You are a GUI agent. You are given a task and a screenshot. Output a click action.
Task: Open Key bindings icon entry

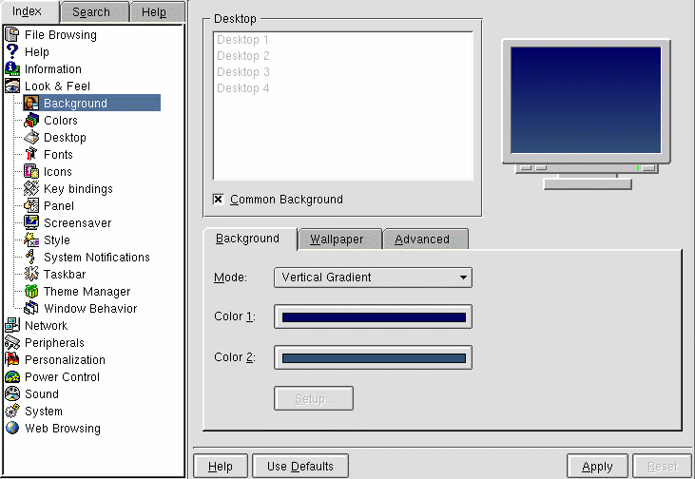point(31,189)
